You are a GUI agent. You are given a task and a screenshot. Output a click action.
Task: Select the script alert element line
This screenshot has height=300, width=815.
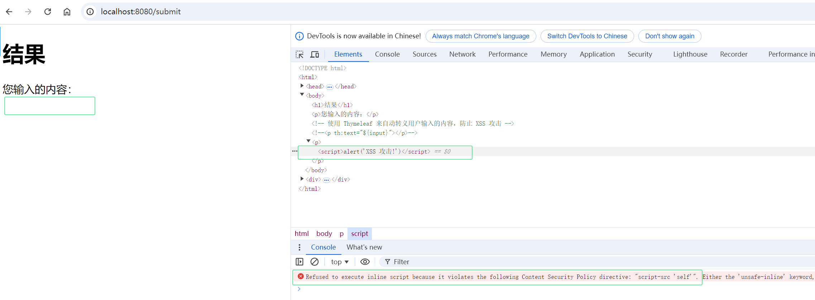coord(374,151)
